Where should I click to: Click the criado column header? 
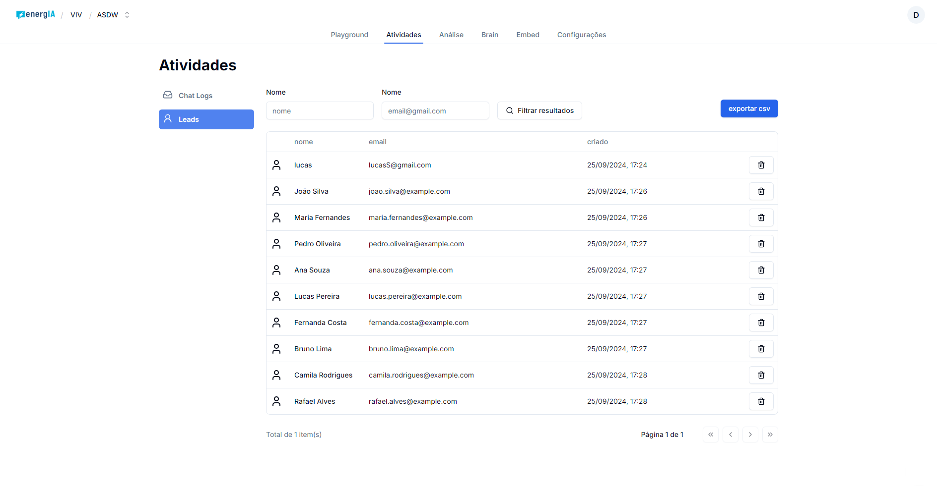pos(597,142)
